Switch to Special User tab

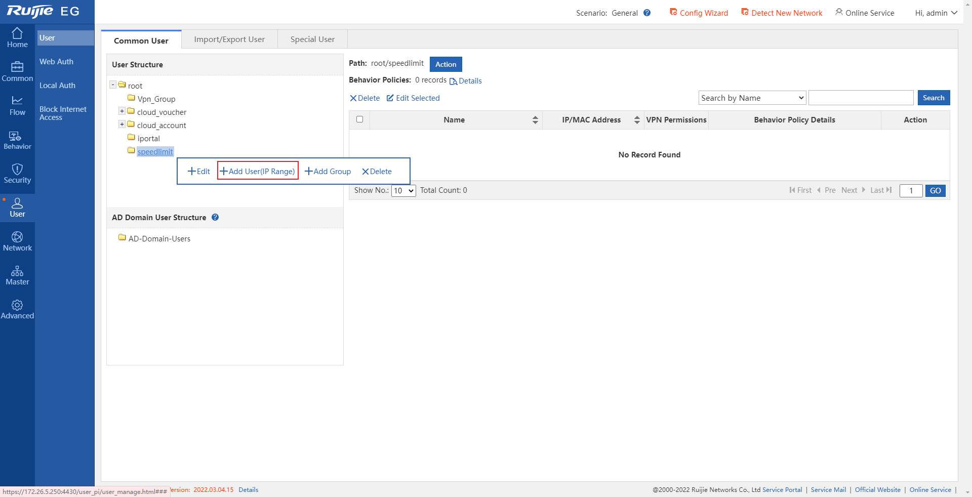312,39
